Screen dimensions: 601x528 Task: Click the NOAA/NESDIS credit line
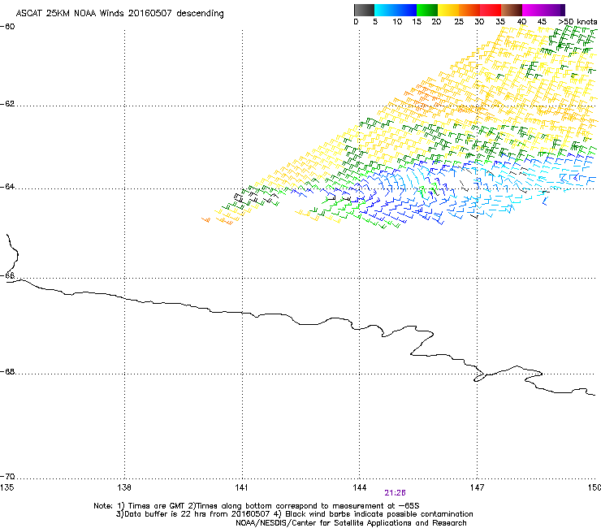pos(351,523)
